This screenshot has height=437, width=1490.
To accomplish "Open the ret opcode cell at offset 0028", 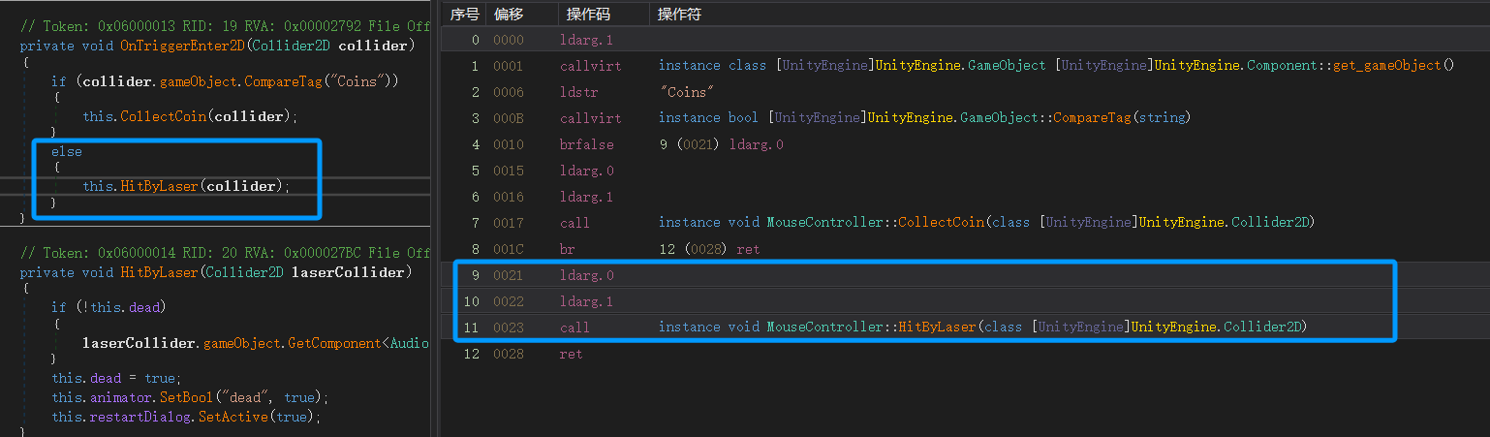I will (x=571, y=354).
